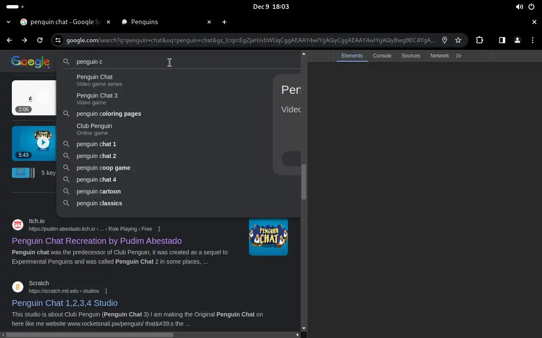Bookmark this page with the star icon

click(458, 40)
